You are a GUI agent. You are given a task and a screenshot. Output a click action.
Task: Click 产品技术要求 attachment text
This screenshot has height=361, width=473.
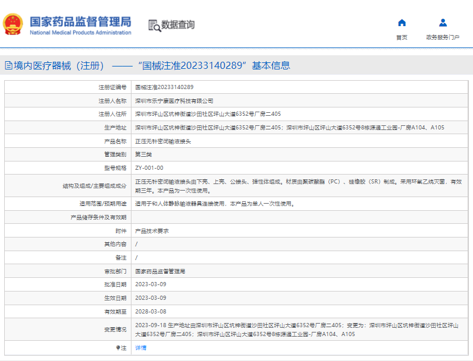point(152,231)
